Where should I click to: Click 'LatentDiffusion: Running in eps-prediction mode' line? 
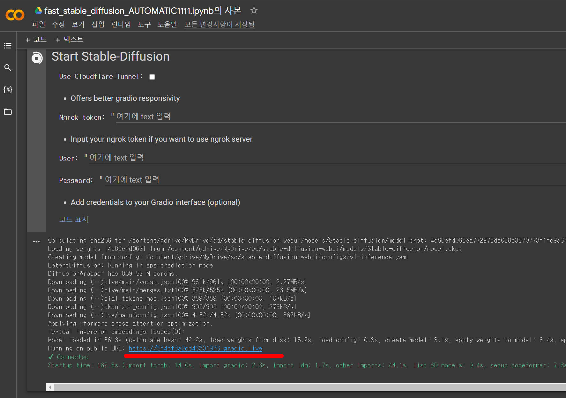130,265
